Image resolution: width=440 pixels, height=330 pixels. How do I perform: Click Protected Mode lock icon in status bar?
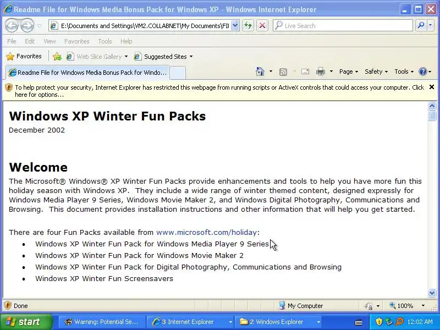[x=369, y=306]
